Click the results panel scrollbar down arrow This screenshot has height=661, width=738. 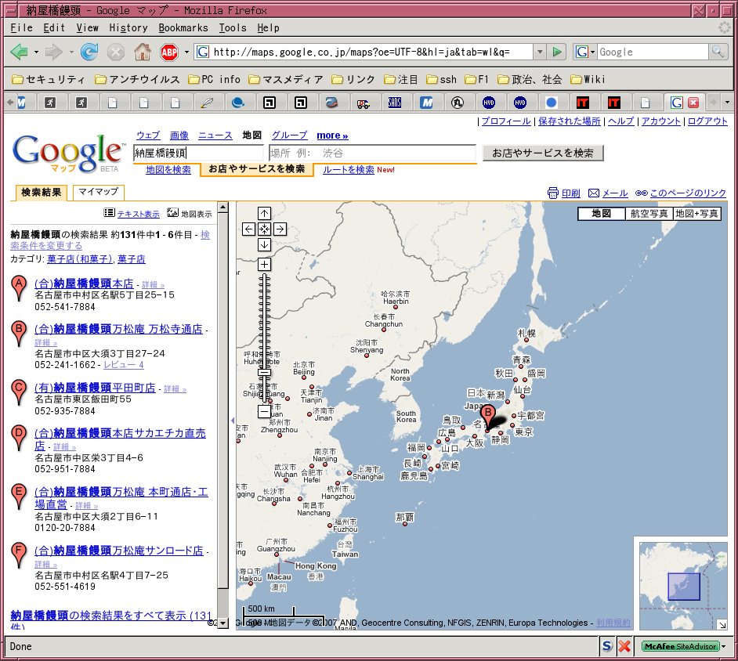click(x=223, y=624)
